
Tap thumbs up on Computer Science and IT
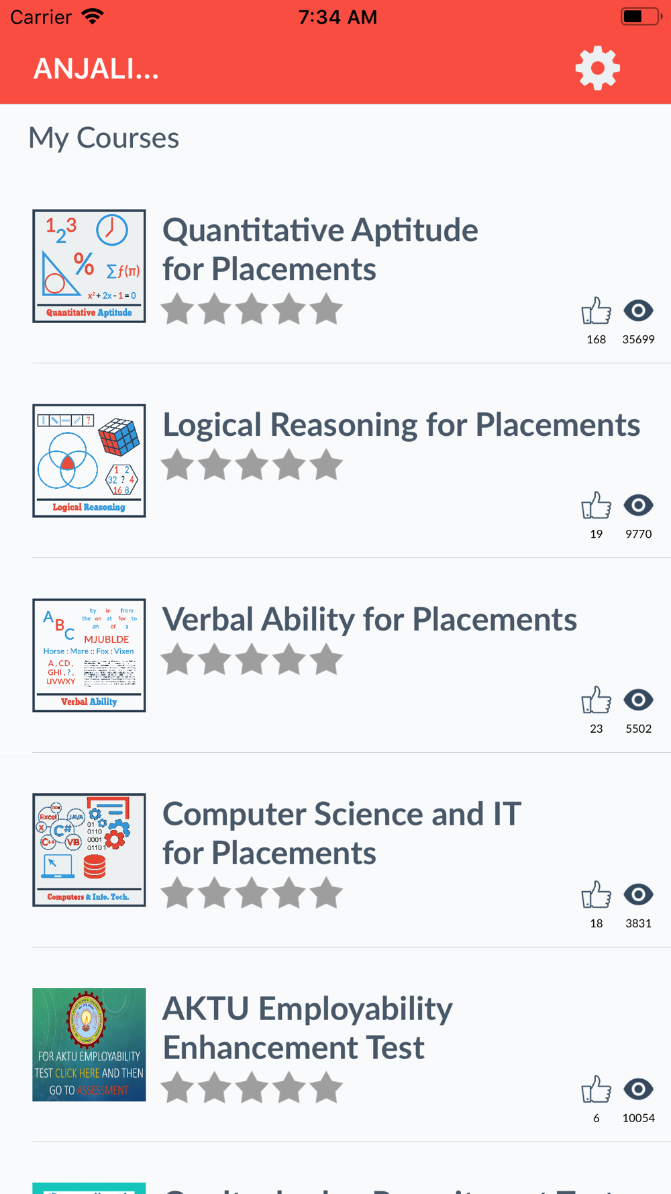pyautogui.click(x=596, y=895)
